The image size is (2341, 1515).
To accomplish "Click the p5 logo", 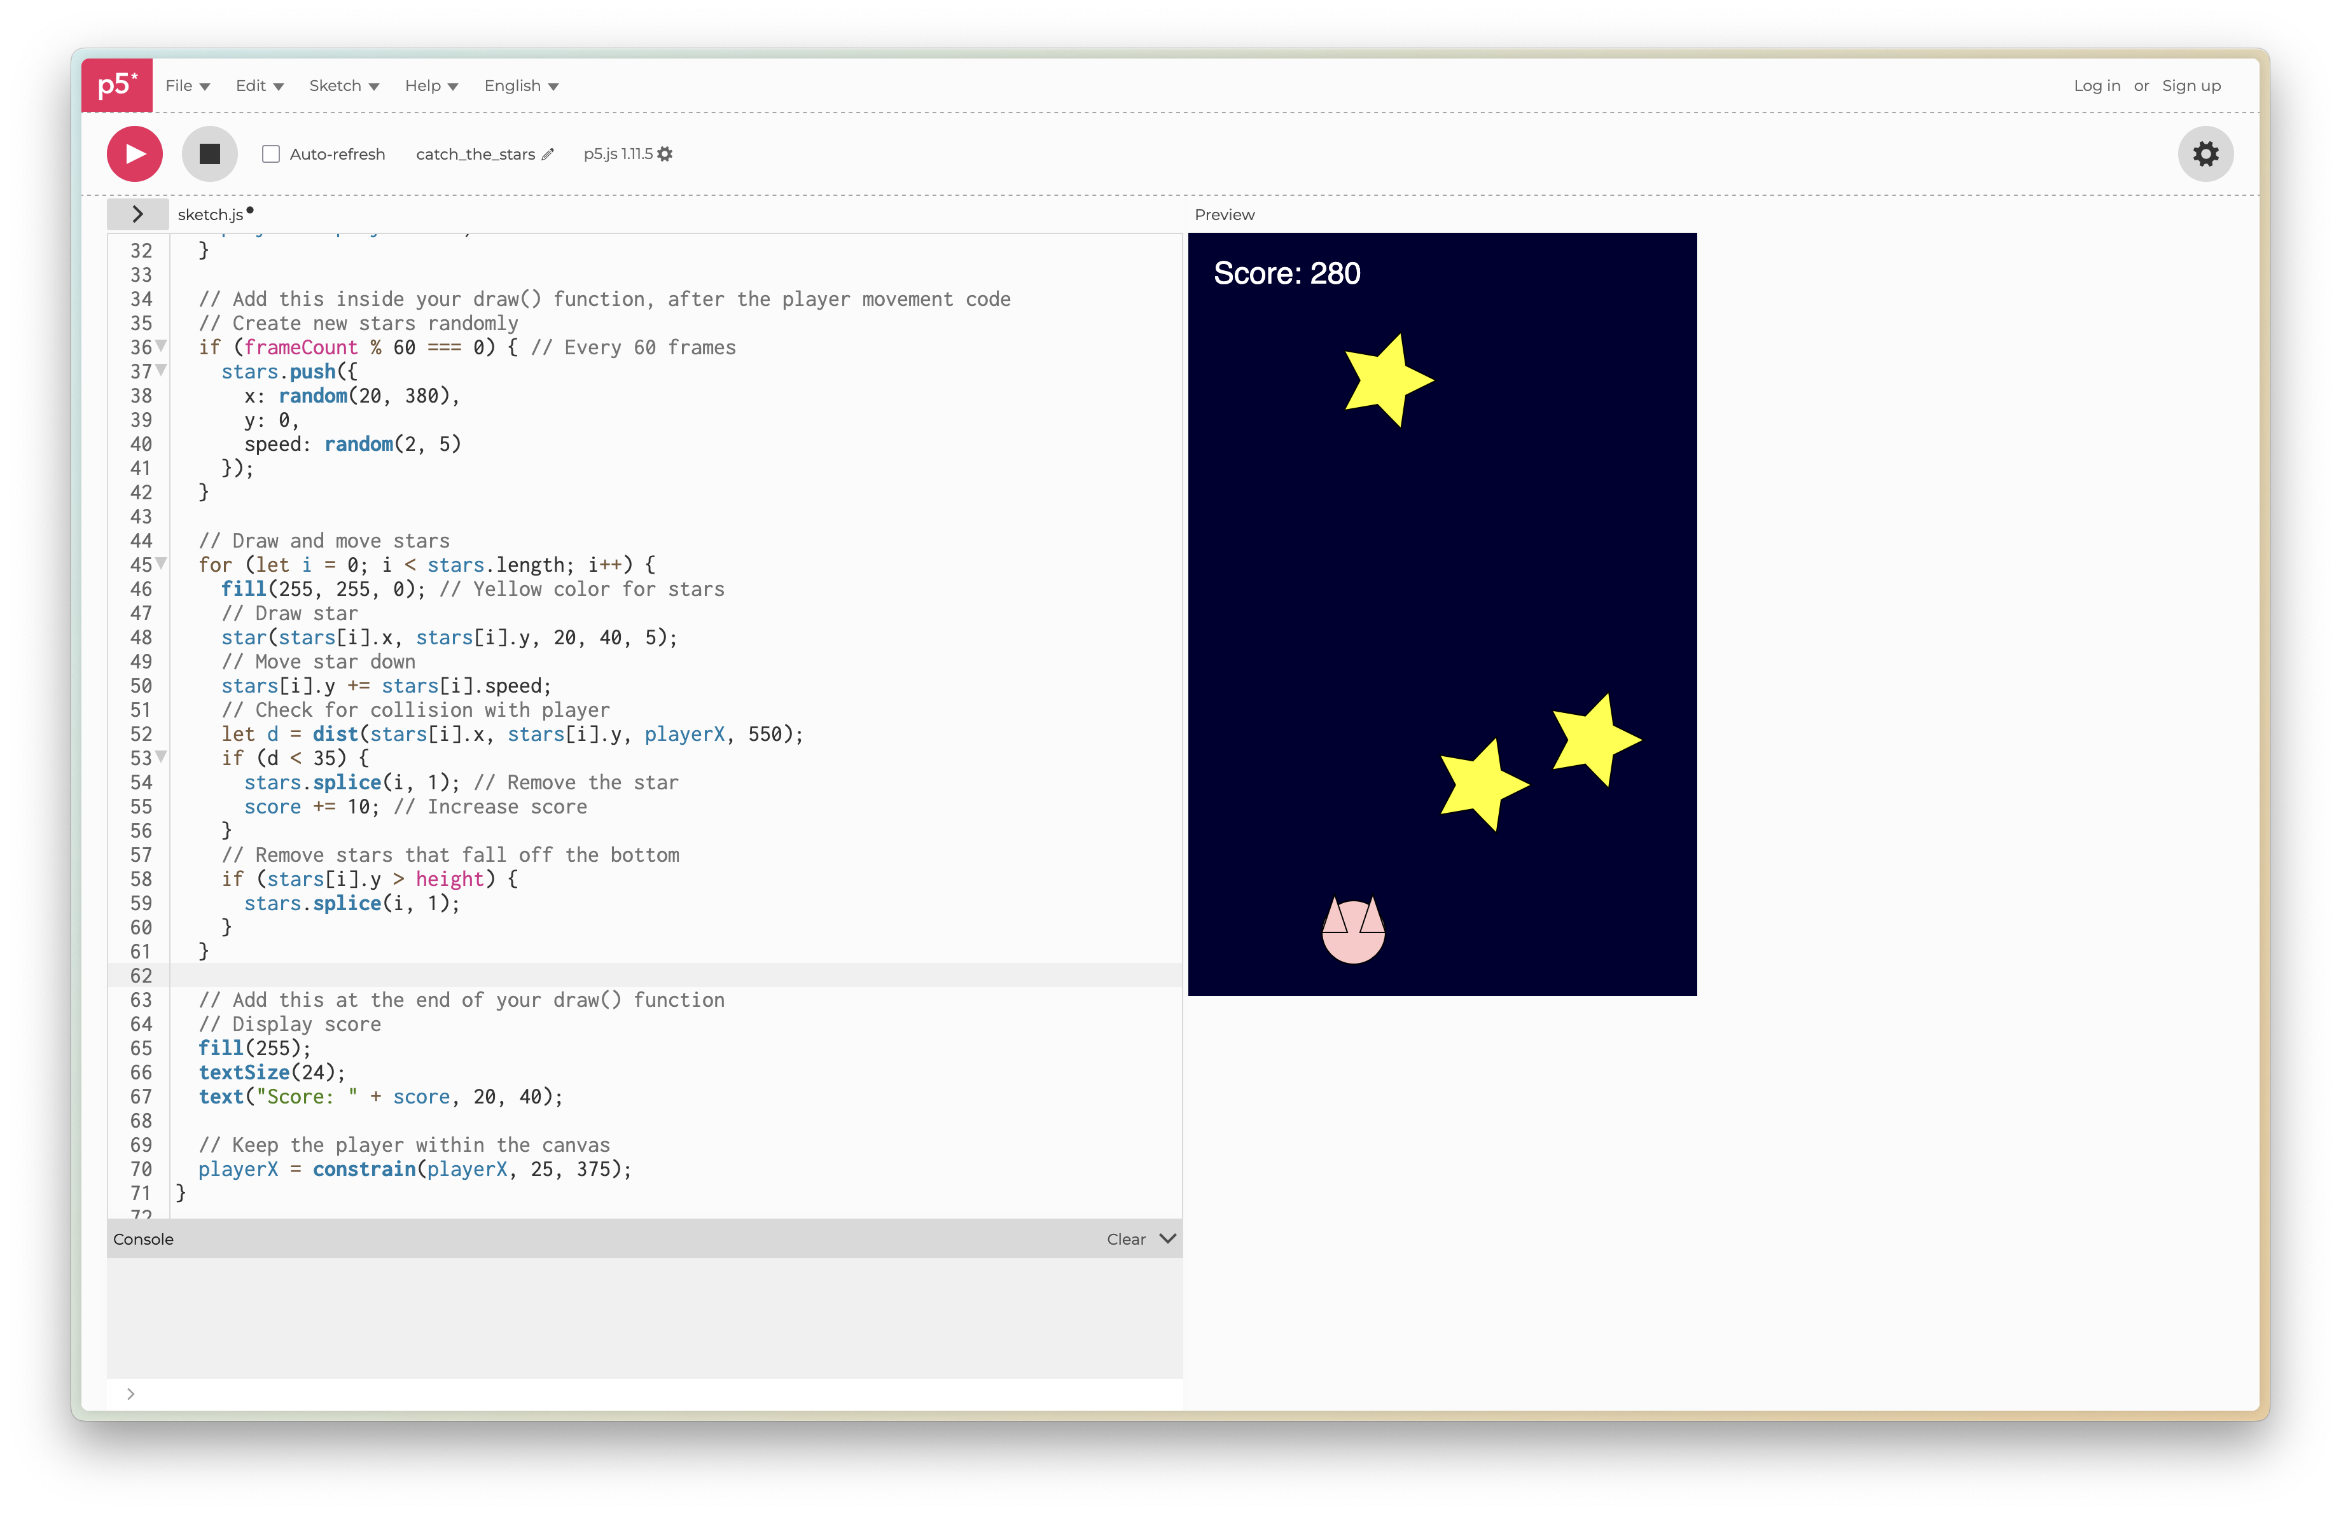I will pos(116,85).
